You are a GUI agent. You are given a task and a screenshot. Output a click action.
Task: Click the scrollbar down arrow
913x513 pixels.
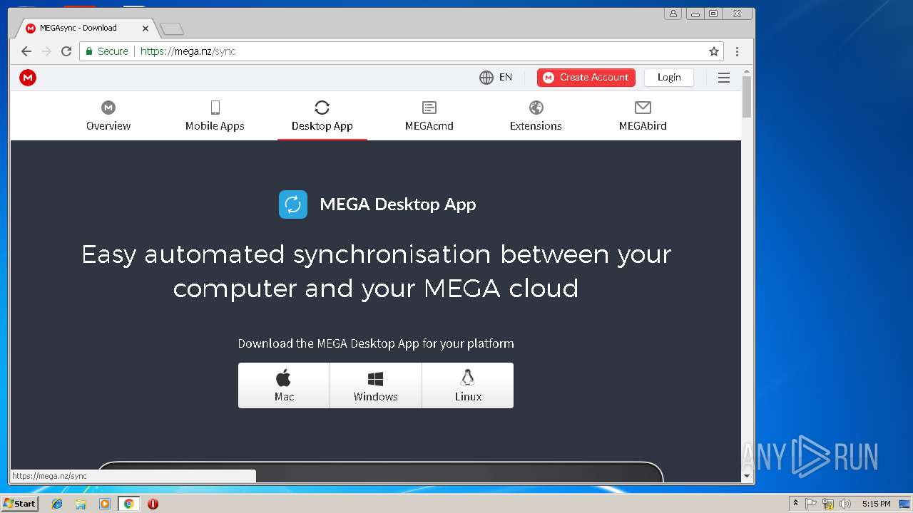tap(747, 476)
